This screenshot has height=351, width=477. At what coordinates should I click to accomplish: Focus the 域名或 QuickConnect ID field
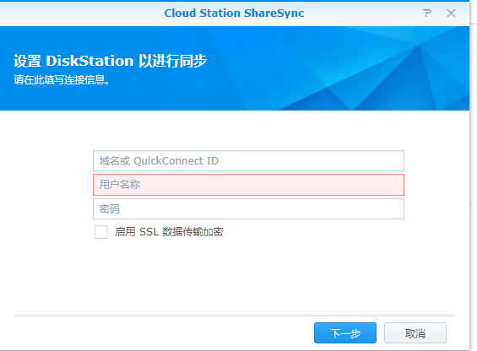coord(248,160)
